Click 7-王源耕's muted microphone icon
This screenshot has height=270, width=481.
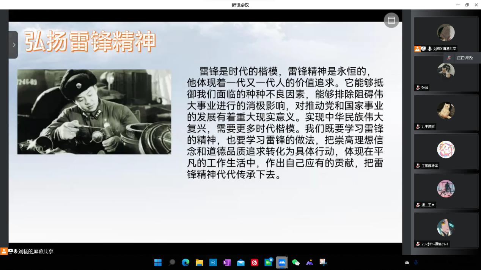[x=418, y=127]
